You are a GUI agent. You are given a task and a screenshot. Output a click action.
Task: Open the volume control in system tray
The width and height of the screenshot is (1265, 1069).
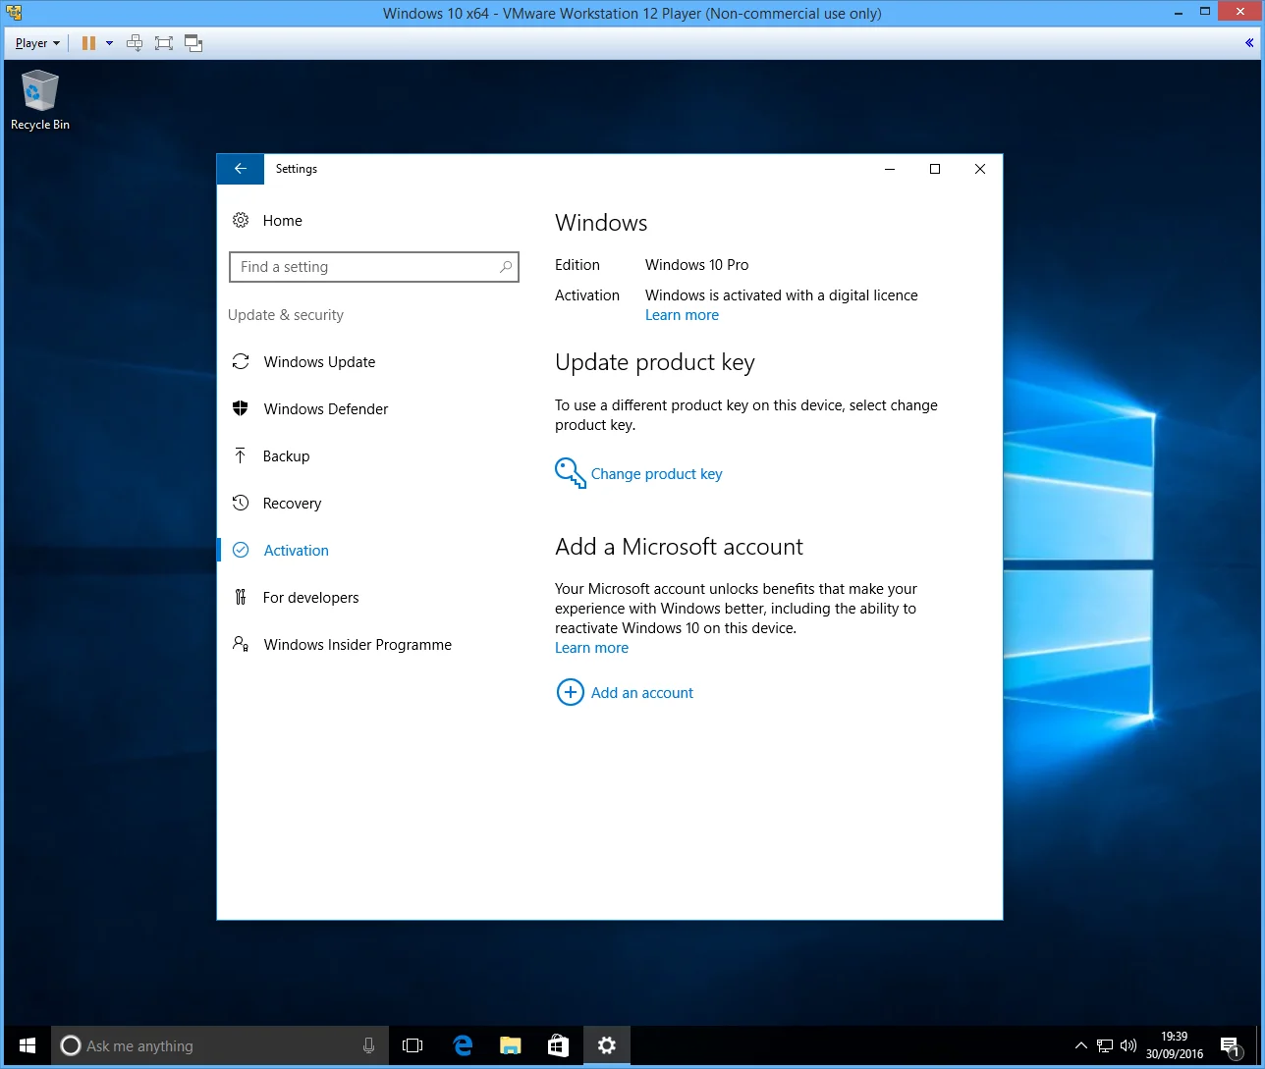pyautogui.click(x=1128, y=1046)
